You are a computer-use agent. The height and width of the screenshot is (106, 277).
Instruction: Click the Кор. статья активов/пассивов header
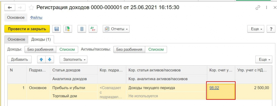point(166,70)
